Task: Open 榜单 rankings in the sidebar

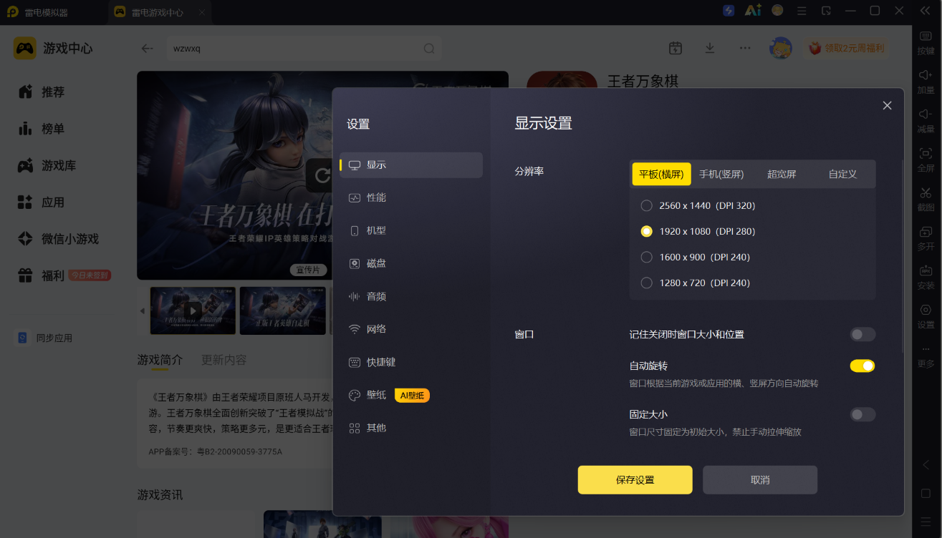Action: click(42, 129)
